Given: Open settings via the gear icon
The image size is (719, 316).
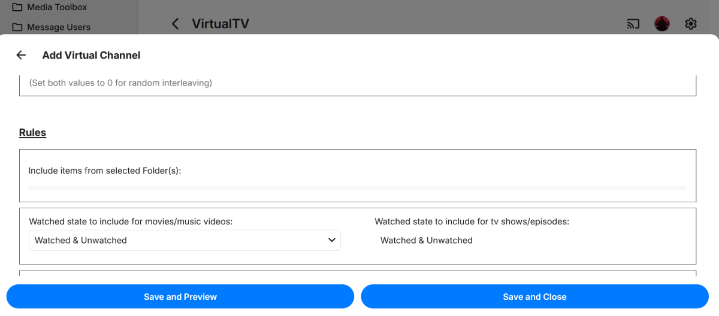Looking at the screenshot, I should point(691,24).
